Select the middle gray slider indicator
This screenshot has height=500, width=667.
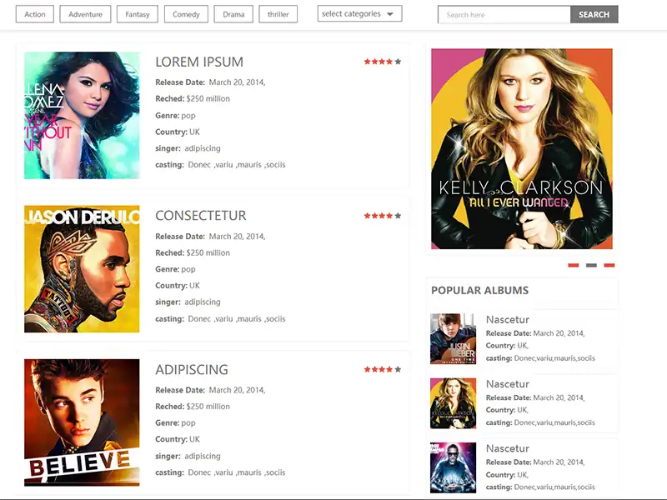pos(591,265)
